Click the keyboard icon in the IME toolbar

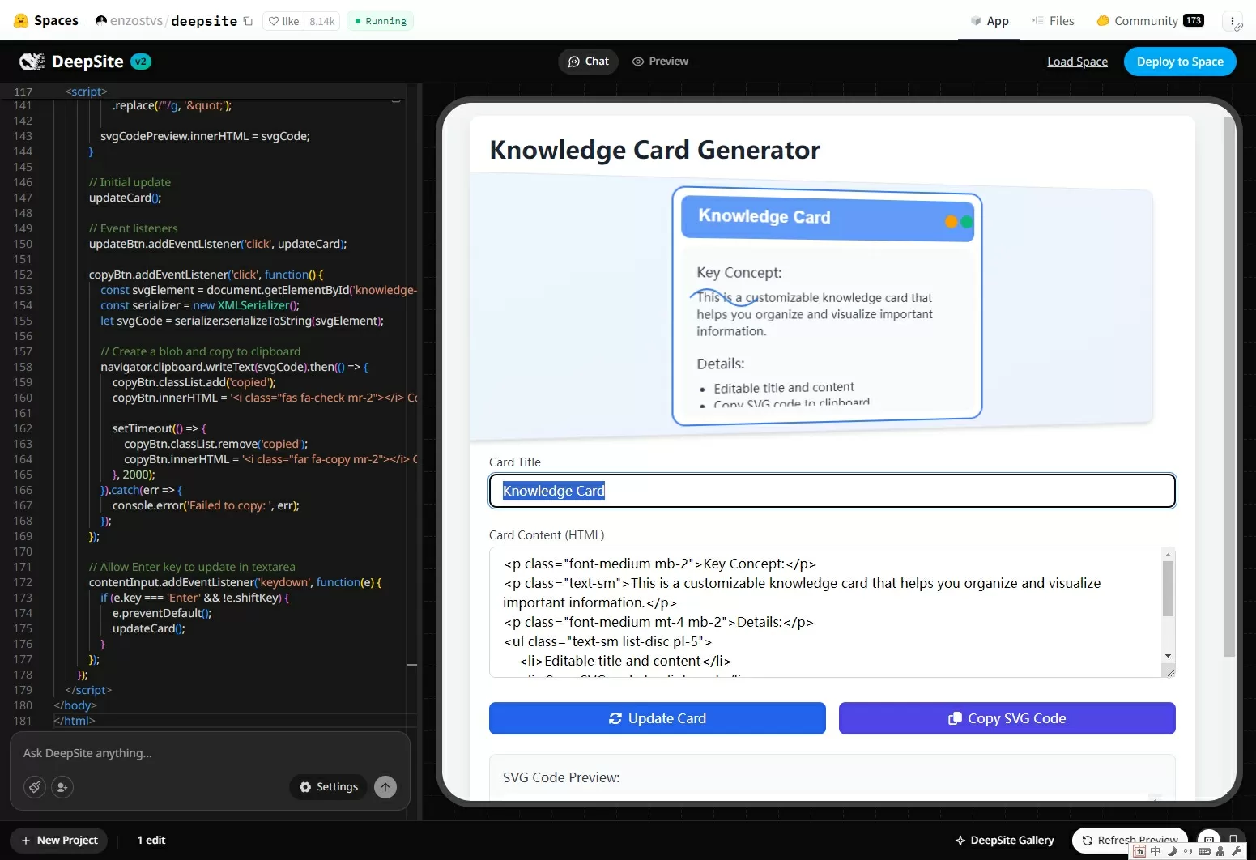(1204, 851)
